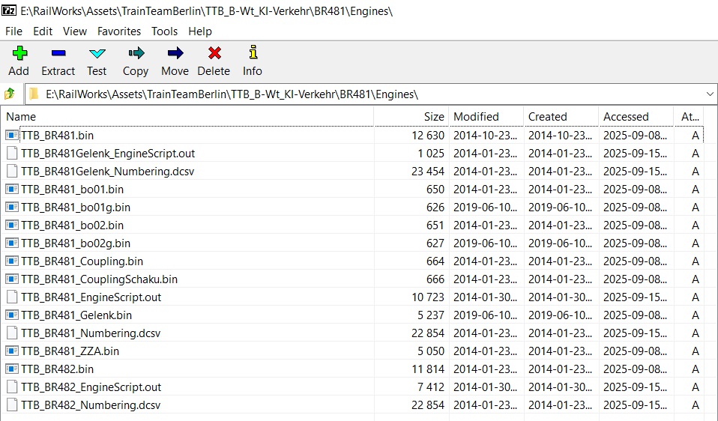The width and height of the screenshot is (718, 421).
Task: Open the Tools menu
Action: point(164,31)
